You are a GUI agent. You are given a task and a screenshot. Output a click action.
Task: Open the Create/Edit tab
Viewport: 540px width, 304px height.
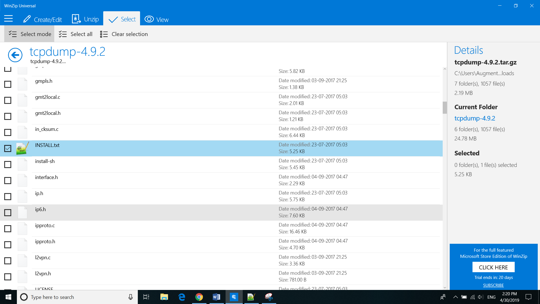pyautogui.click(x=42, y=19)
